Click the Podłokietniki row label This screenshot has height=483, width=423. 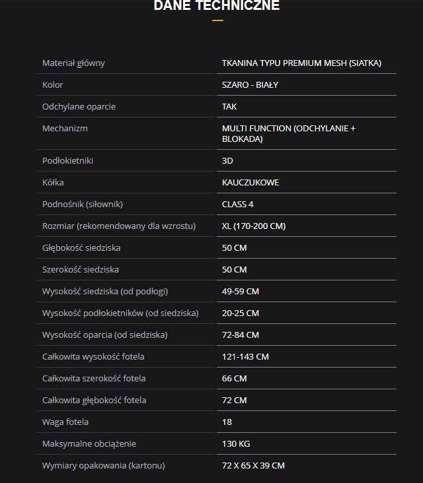(x=67, y=161)
